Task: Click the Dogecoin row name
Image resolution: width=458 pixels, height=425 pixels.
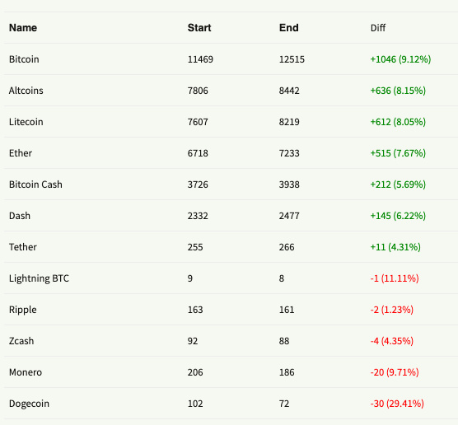Action: pyautogui.click(x=29, y=404)
